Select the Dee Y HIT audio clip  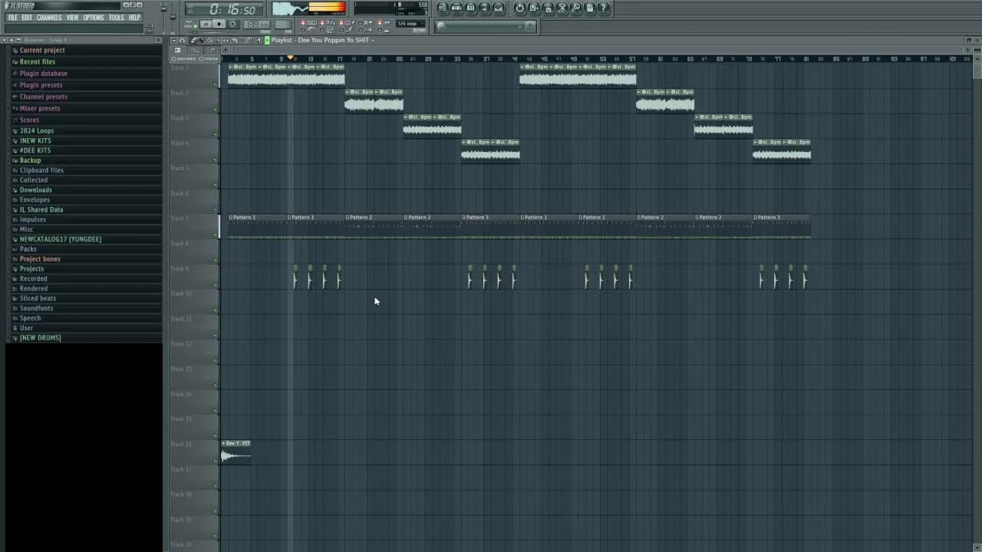(236, 452)
